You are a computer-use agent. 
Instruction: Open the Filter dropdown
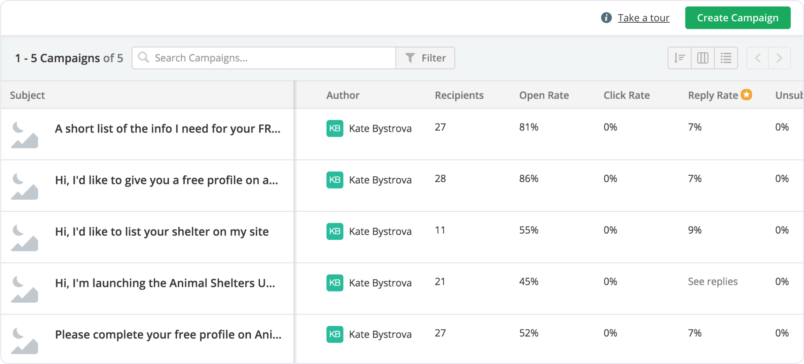(426, 58)
